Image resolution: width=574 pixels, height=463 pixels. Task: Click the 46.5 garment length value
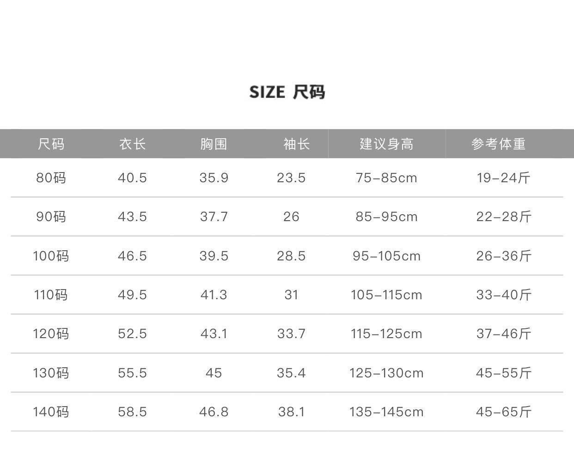click(133, 256)
